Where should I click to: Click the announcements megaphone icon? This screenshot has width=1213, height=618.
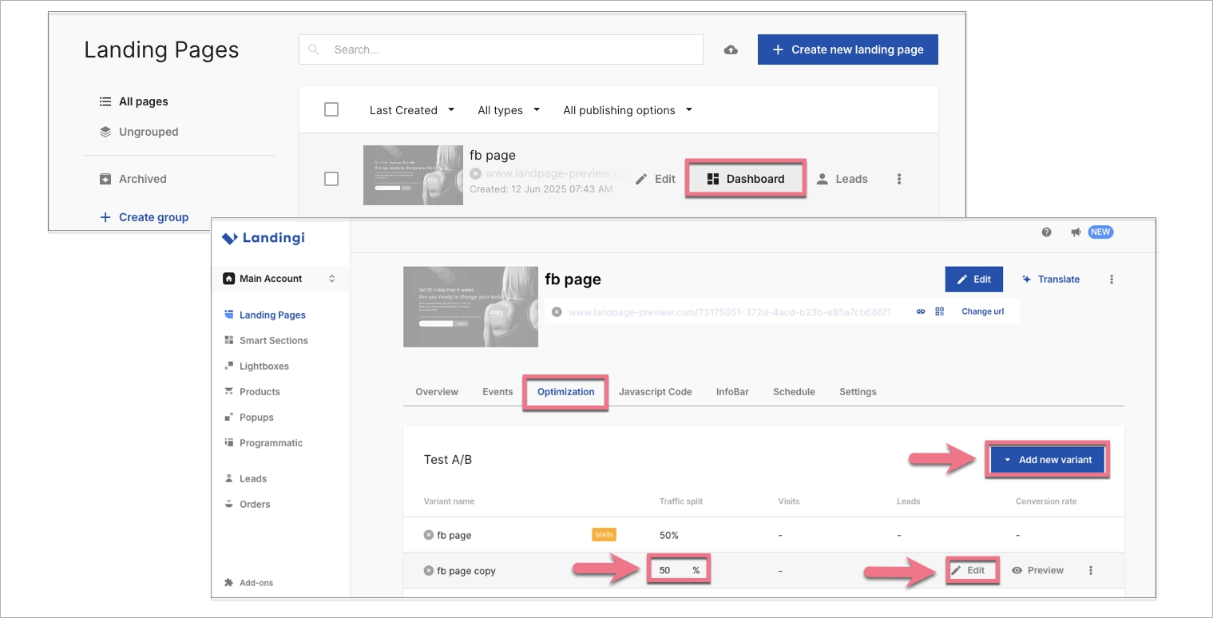point(1076,232)
